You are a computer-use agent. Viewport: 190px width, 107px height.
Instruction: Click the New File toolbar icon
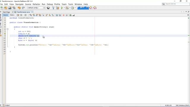click(x=2, y=8)
